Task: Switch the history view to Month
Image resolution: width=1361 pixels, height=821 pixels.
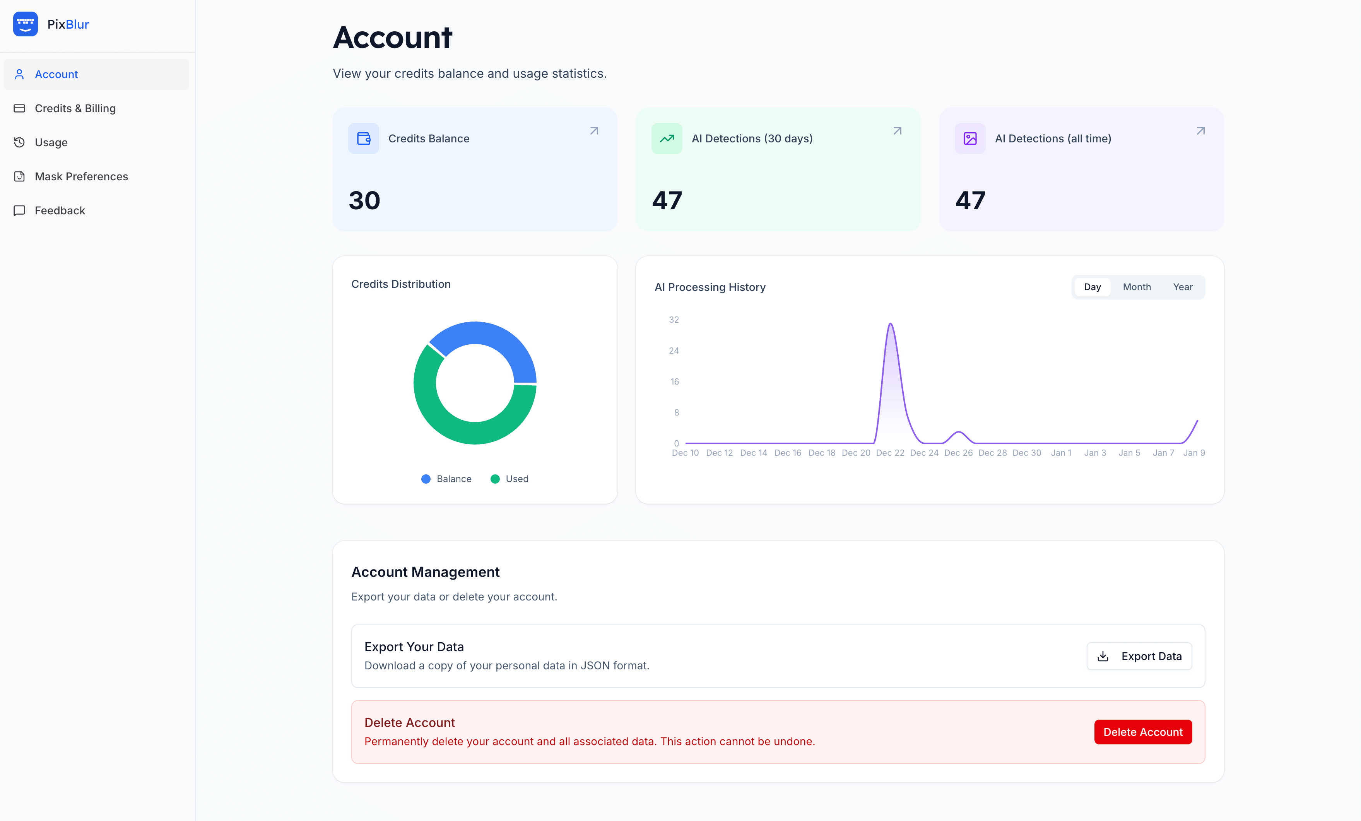Action: tap(1136, 287)
